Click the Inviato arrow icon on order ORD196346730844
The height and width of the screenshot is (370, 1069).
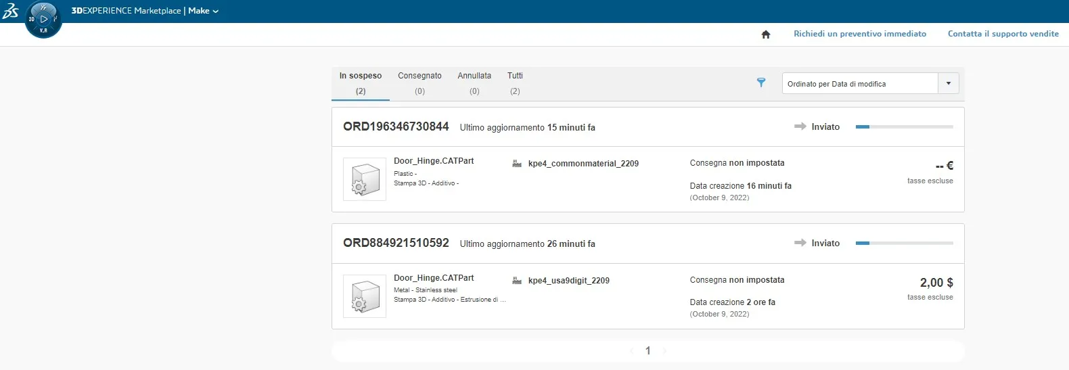(800, 126)
